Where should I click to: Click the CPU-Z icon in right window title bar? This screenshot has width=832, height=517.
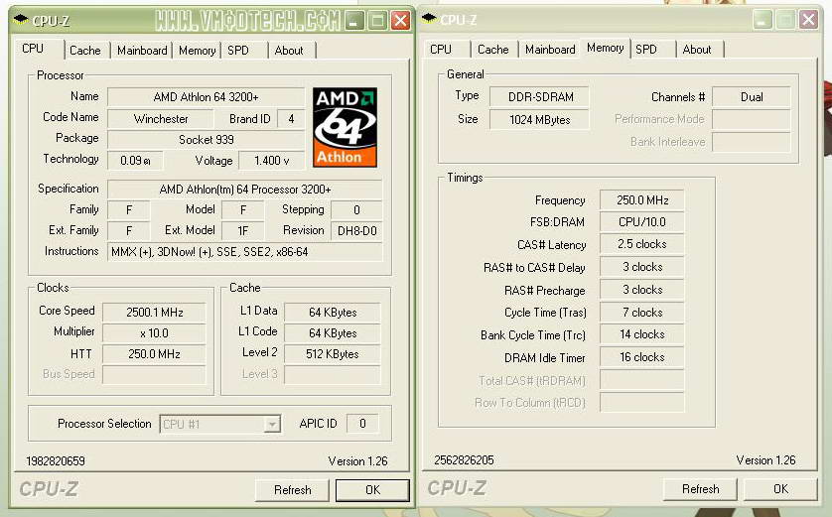[x=429, y=19]
